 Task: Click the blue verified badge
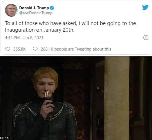pos(52,8)
